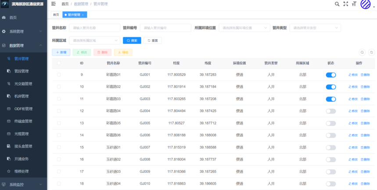The image size is (377, 190).
Task: Focus the 管井名称 input field
Action: click(x=95, y=28)
